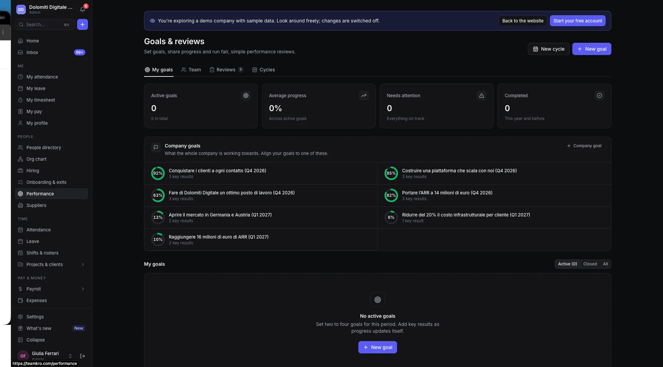The image size is (663, 367).
Task: Open My timesheet page
Action: pyautogui.click(x=51, y=100)
